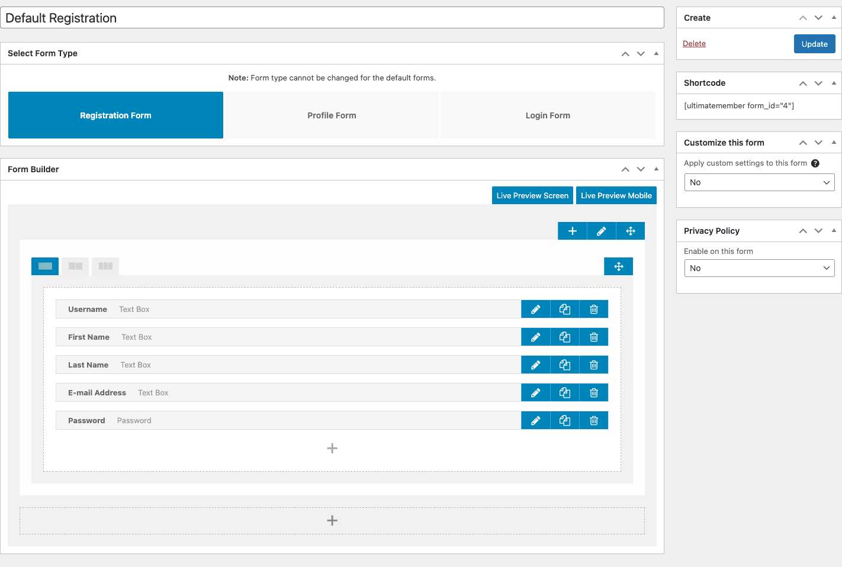Move Customize this form panel down
842x567 pixels.
818,143
